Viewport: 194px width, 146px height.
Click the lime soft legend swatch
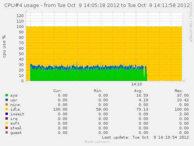(x=7, y=123)
